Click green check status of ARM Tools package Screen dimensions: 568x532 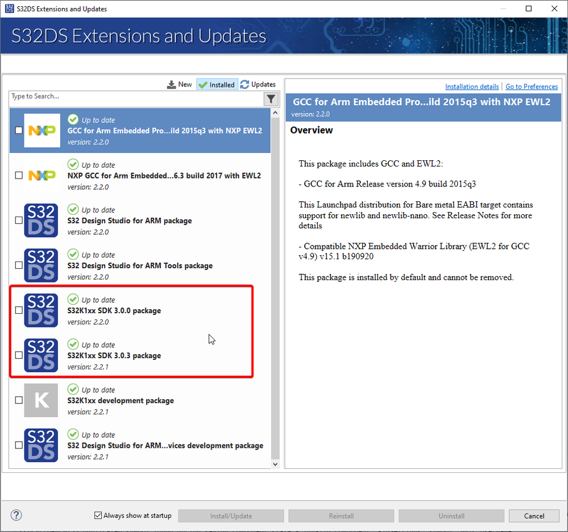73,254
